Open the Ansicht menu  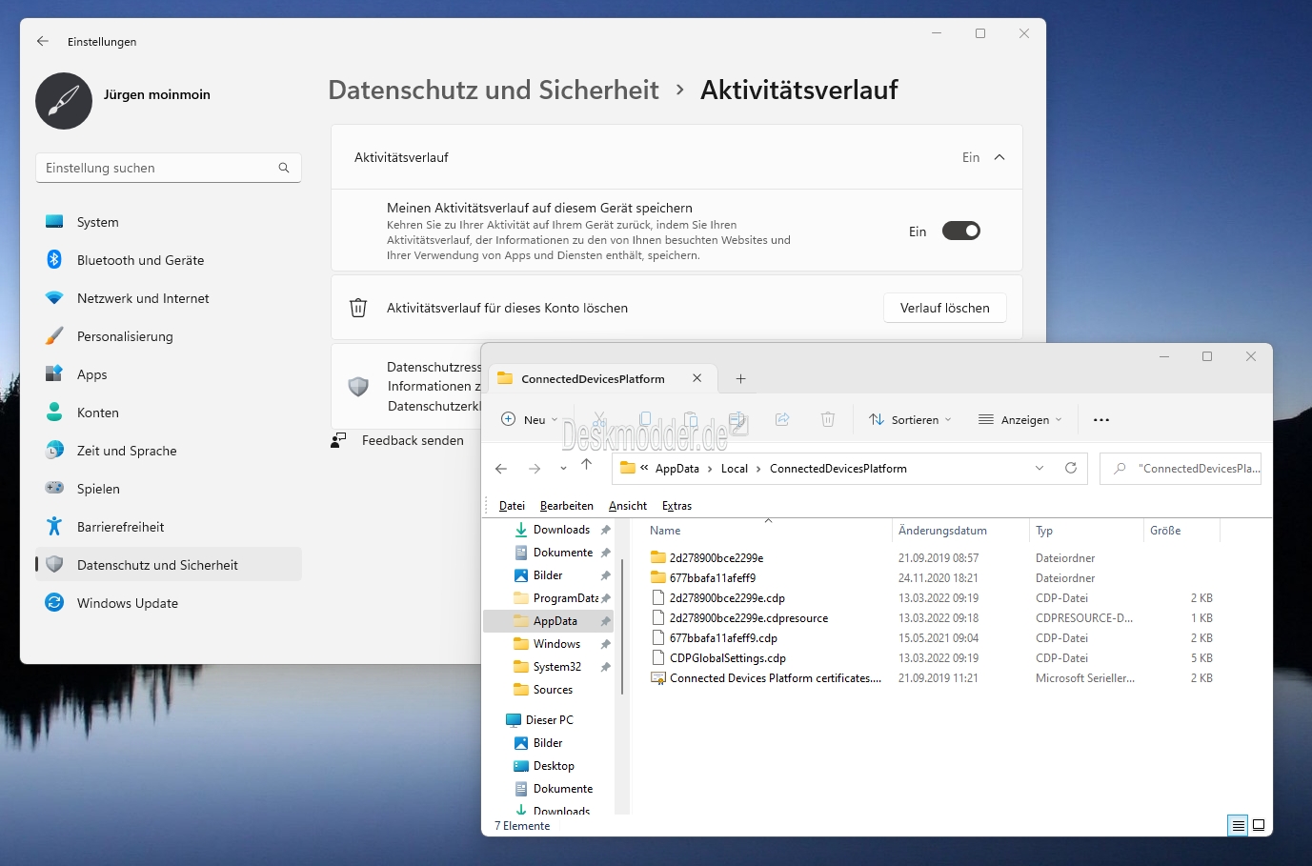tap(628, 506)
